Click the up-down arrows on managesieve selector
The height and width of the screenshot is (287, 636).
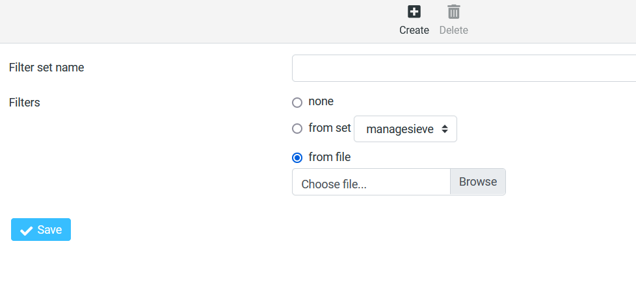point(445,129)
